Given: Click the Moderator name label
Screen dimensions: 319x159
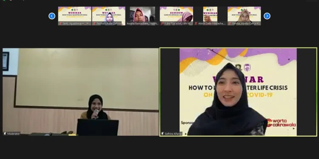Looking at the screenshot, I should [14, 134].
